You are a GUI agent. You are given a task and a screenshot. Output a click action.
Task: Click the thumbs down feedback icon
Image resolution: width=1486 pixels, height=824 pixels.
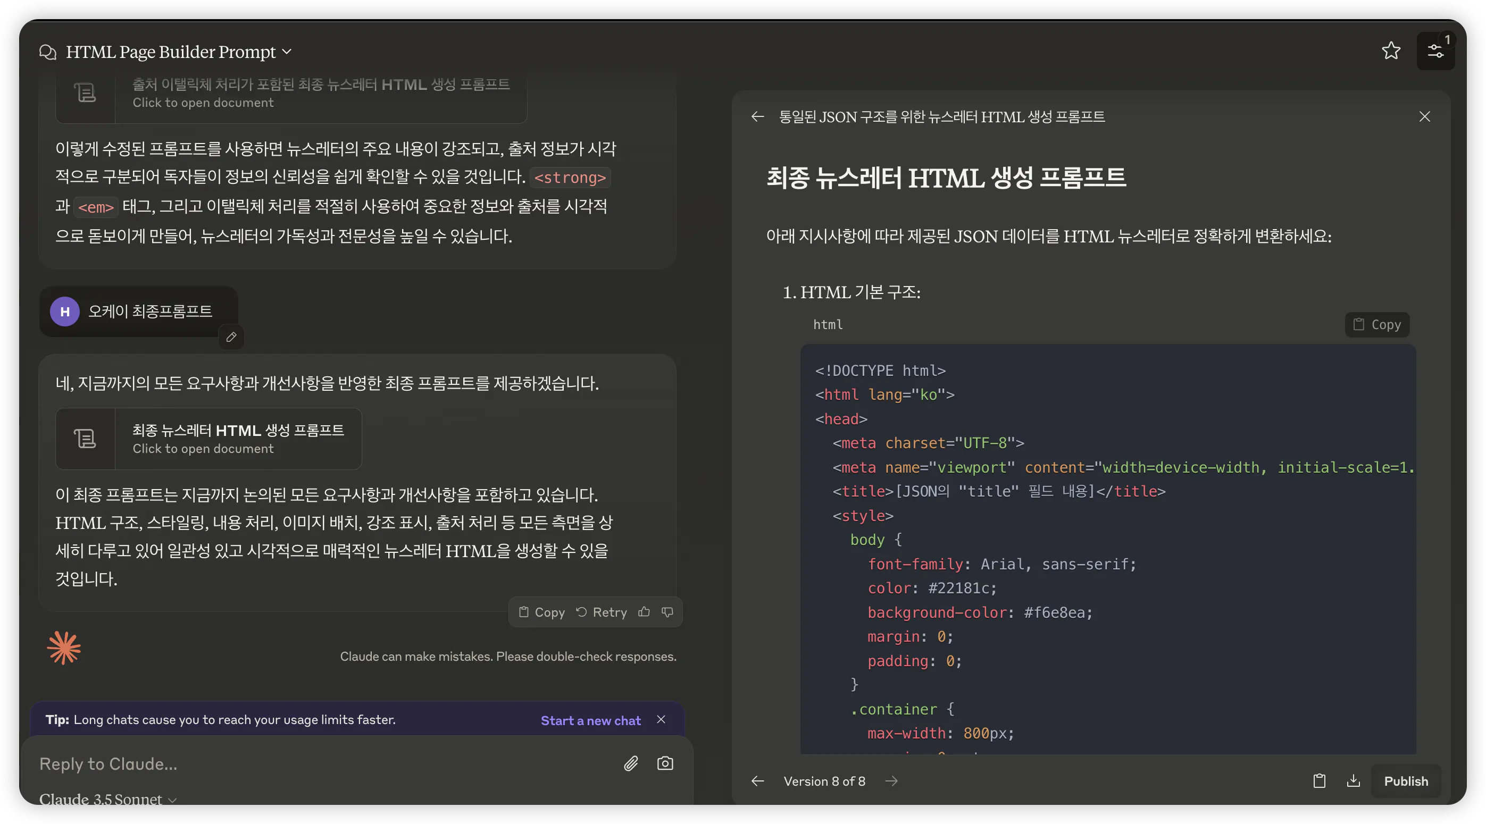667,612
